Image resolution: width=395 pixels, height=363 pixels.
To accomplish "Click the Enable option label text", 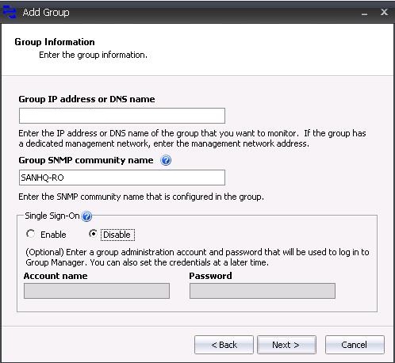I will (53, 235).
